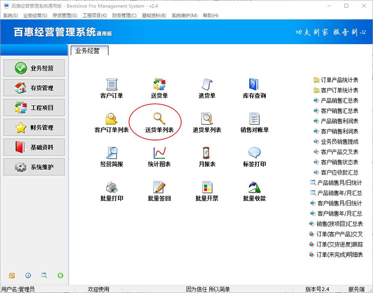Click the key icon in sidebar bottom
Image resolution: width=373 pixels, height=293 pixels.
[12, 275]
